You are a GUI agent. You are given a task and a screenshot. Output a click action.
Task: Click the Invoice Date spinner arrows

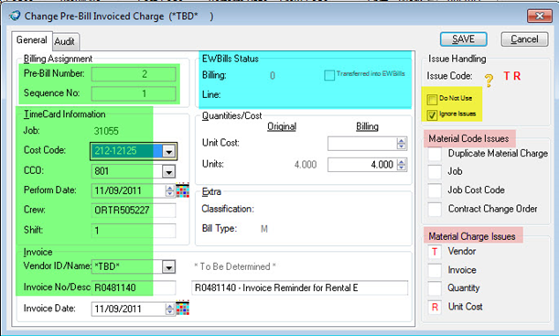coord(169,309)
